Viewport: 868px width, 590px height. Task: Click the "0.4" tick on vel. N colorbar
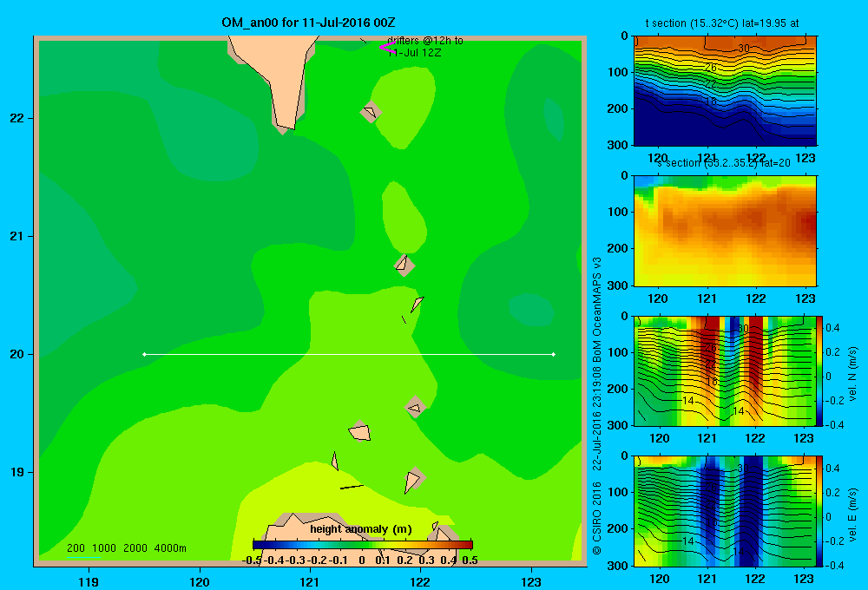tap(832, 328)
